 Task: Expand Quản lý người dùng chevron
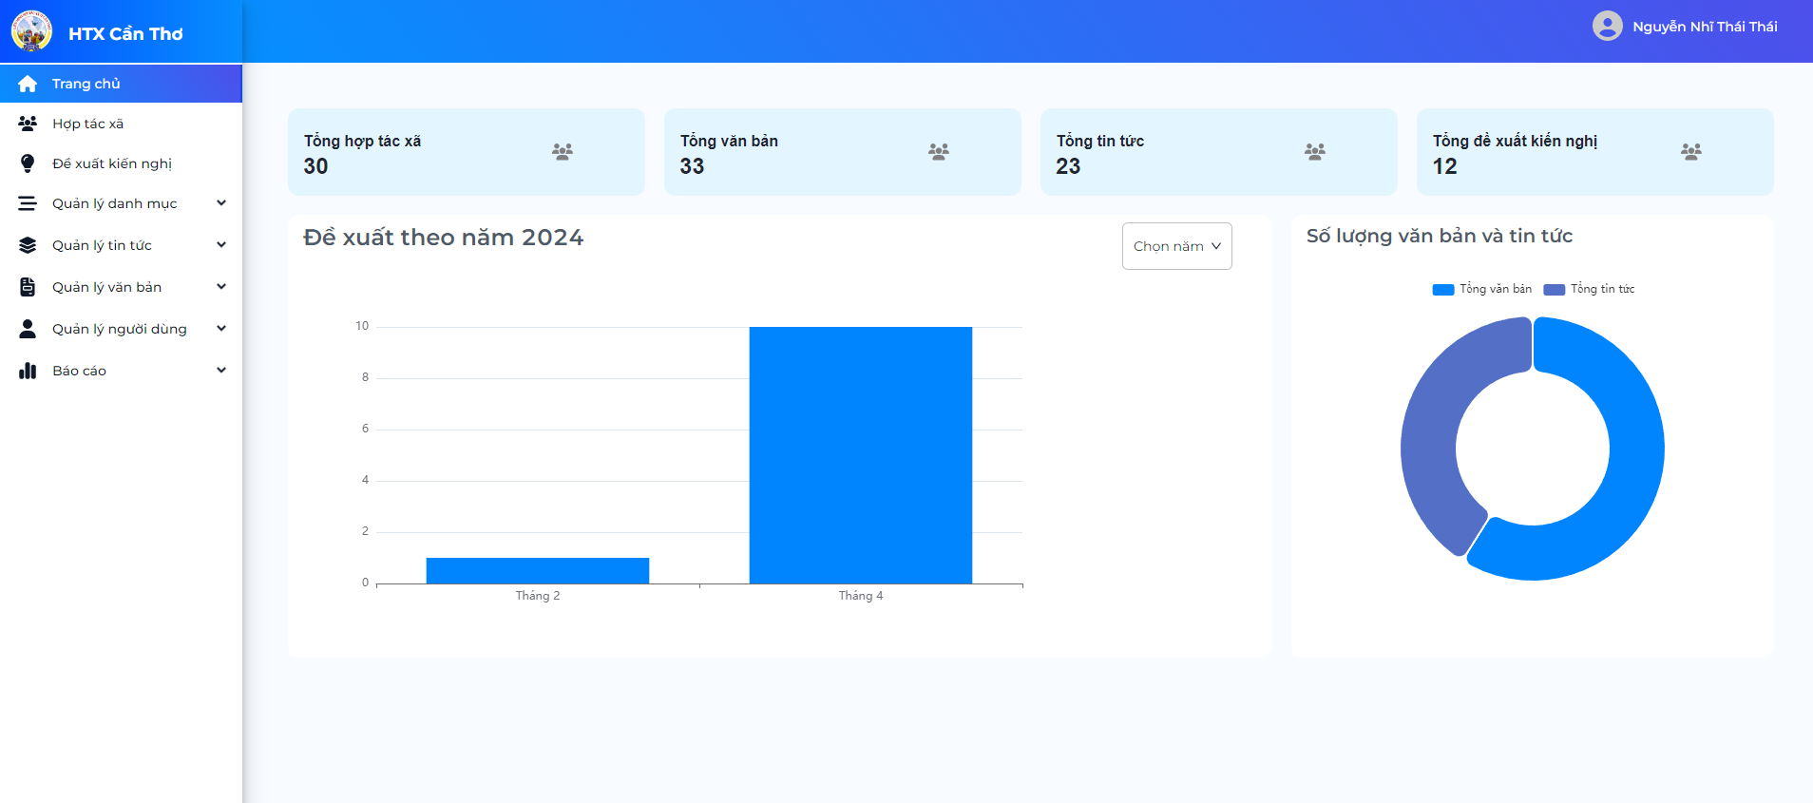221,328
